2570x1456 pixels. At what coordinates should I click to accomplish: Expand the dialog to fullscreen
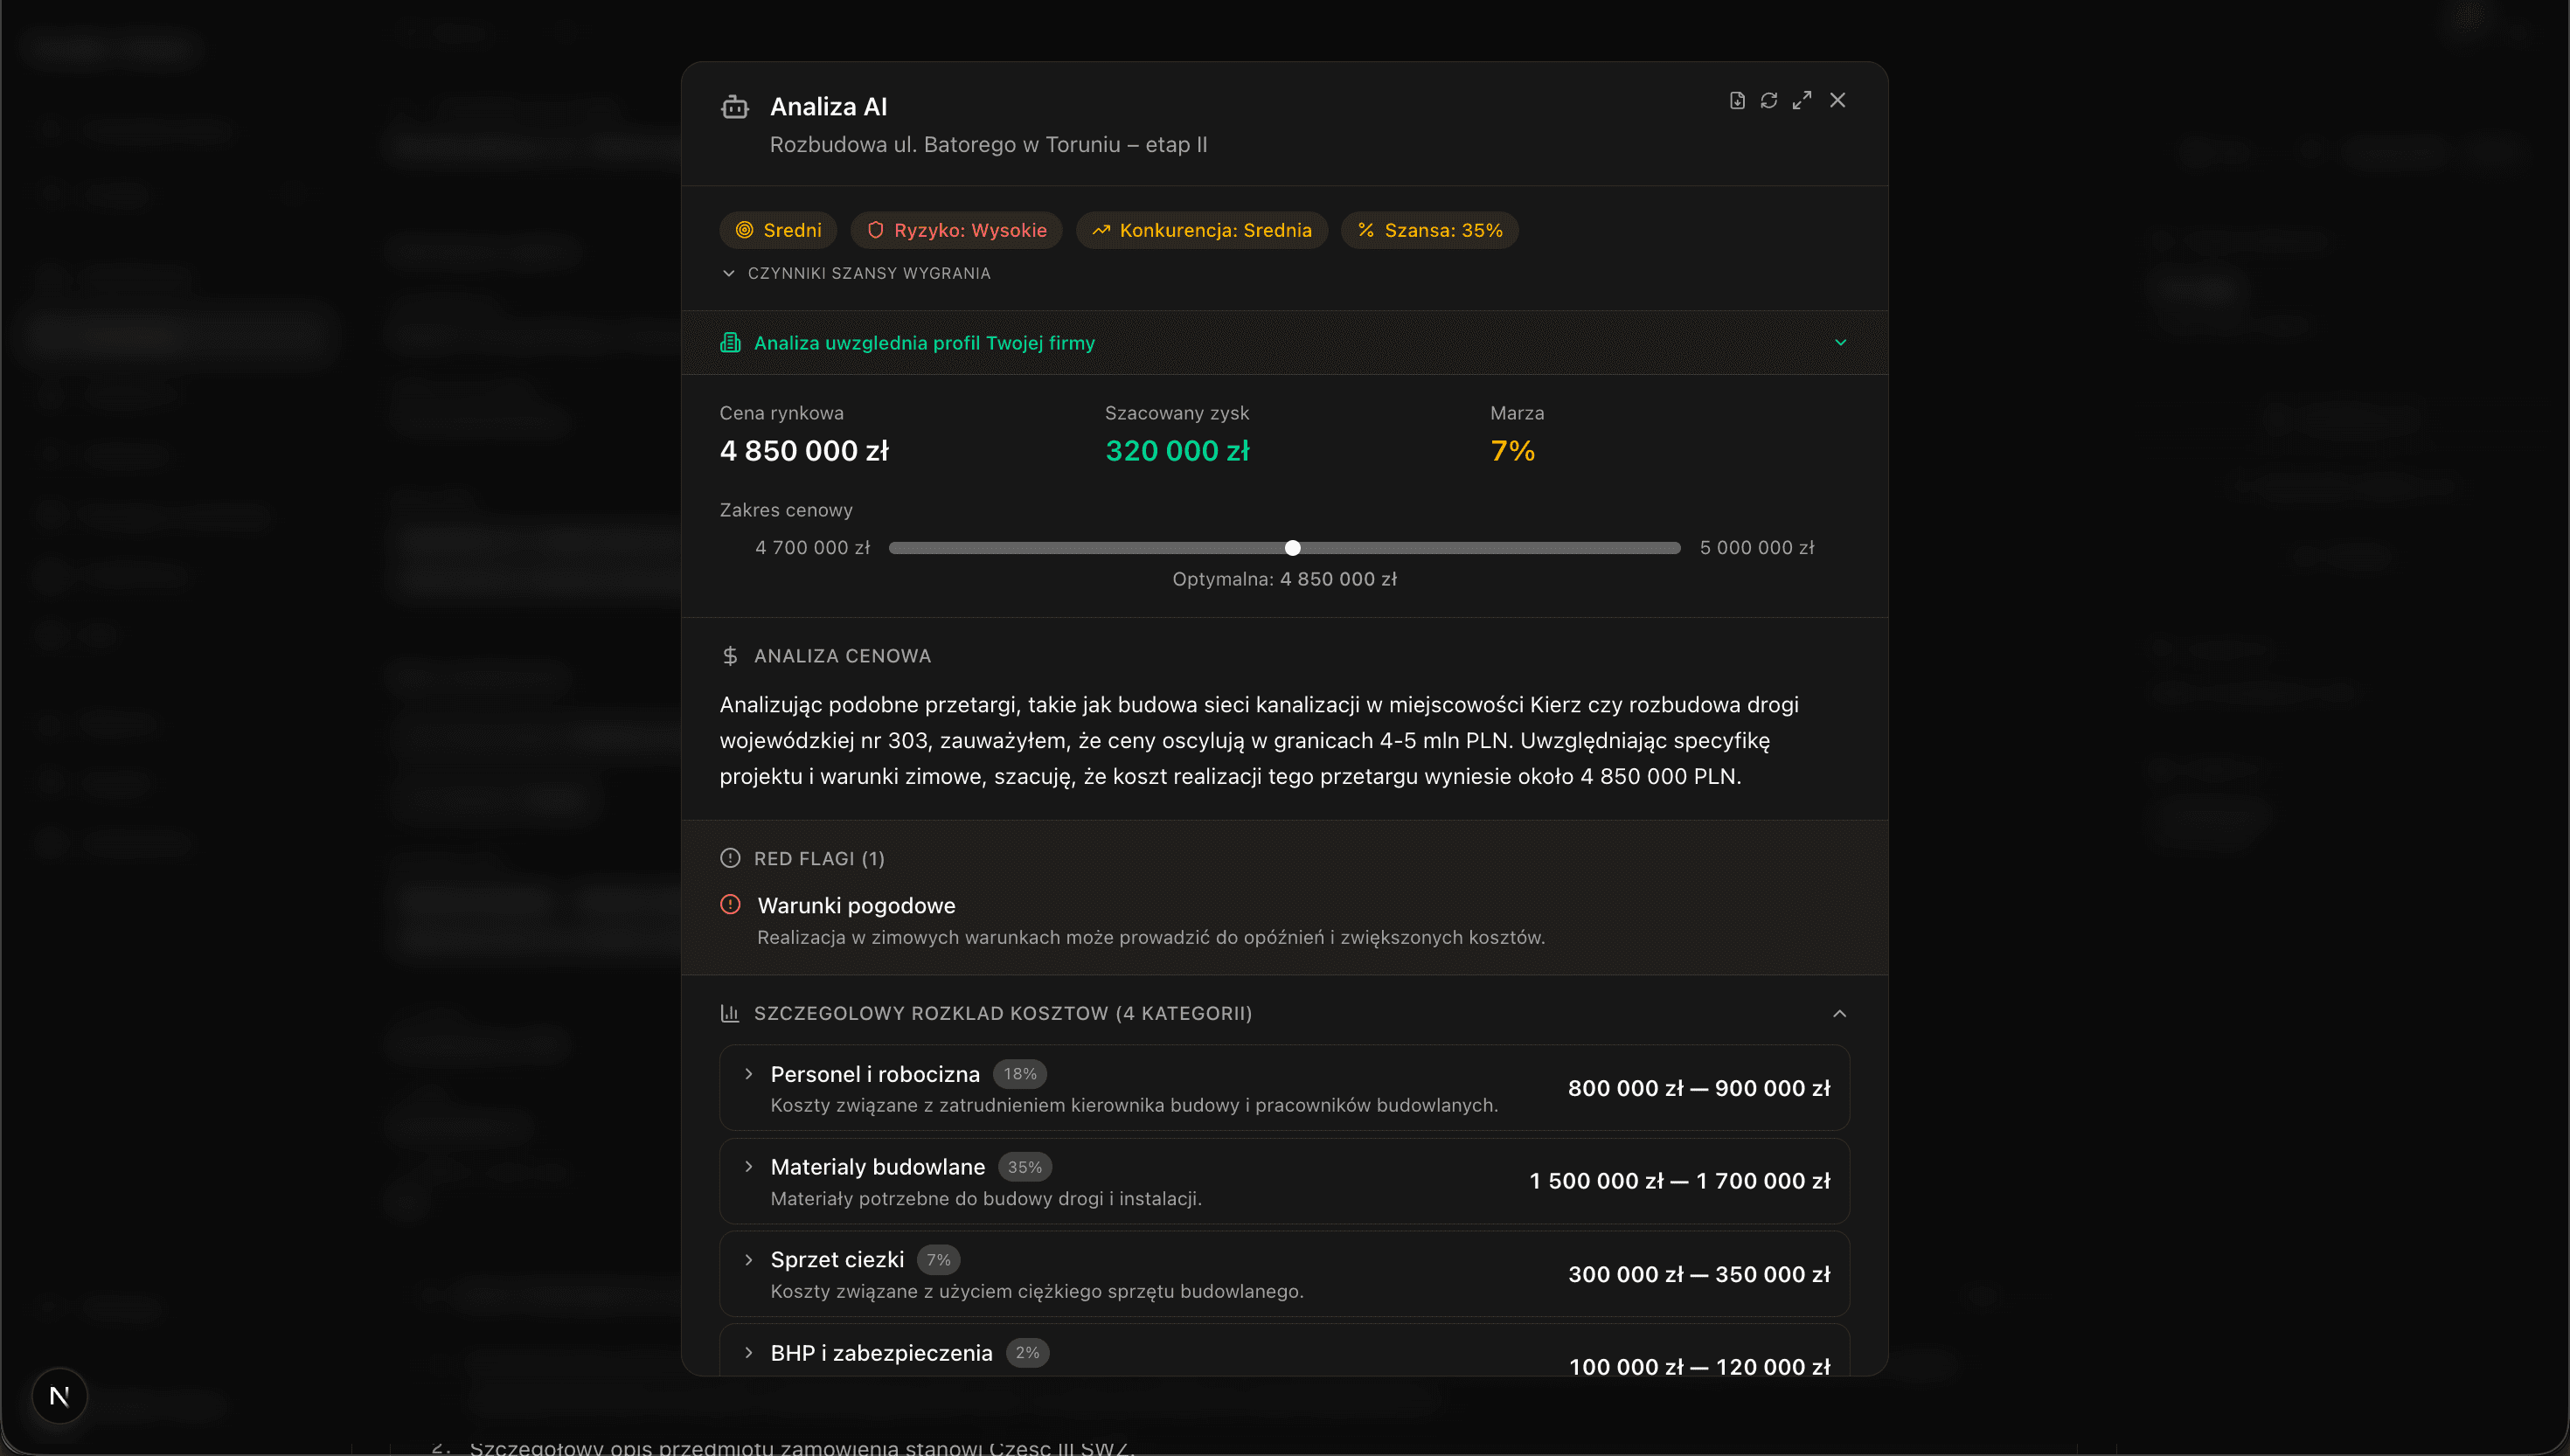tap(1802, 100)
